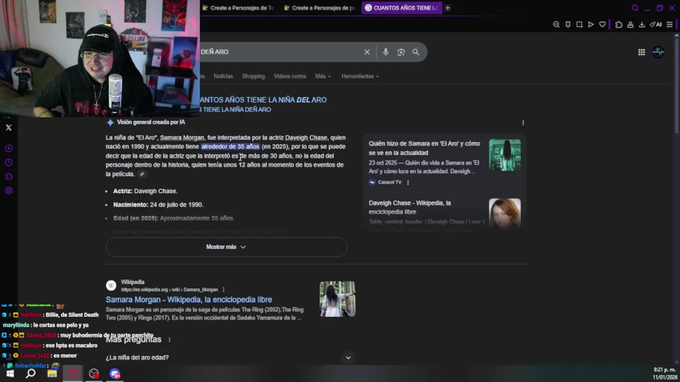Open extensions cube icon in sidebar
The width and height of the screenshot is (680, 382).
[8, 176]
